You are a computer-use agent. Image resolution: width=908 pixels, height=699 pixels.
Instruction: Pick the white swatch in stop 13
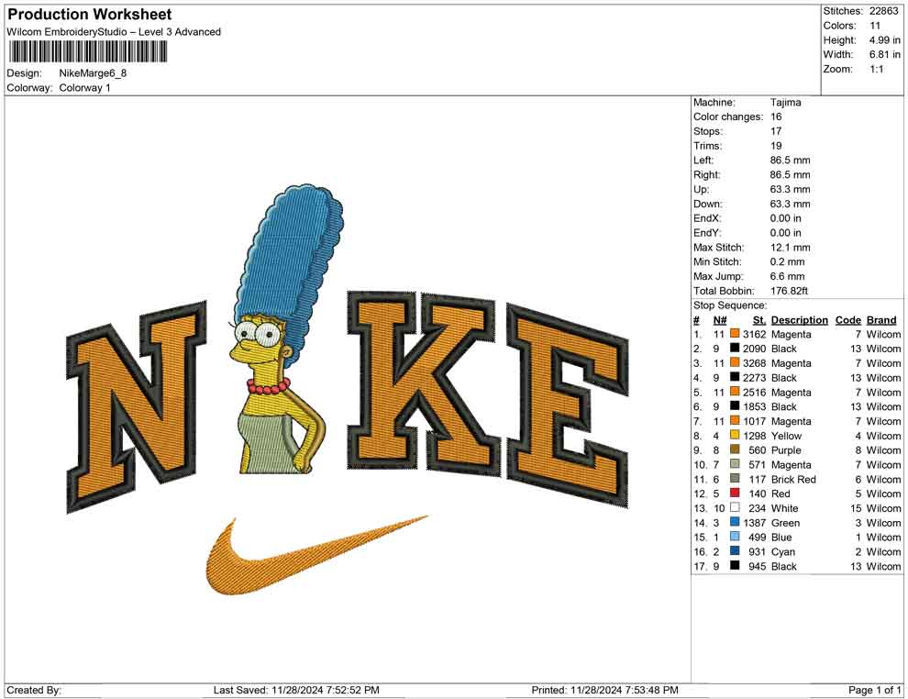735,507
